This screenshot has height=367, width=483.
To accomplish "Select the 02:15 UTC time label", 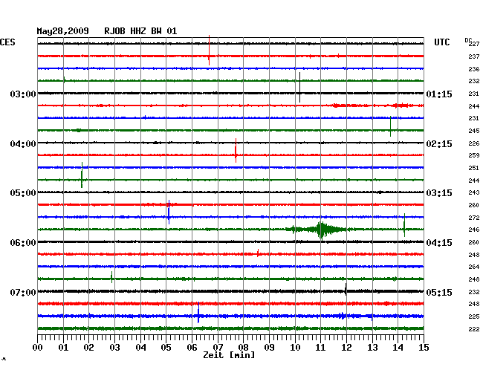I will click(x=439, y=144).
